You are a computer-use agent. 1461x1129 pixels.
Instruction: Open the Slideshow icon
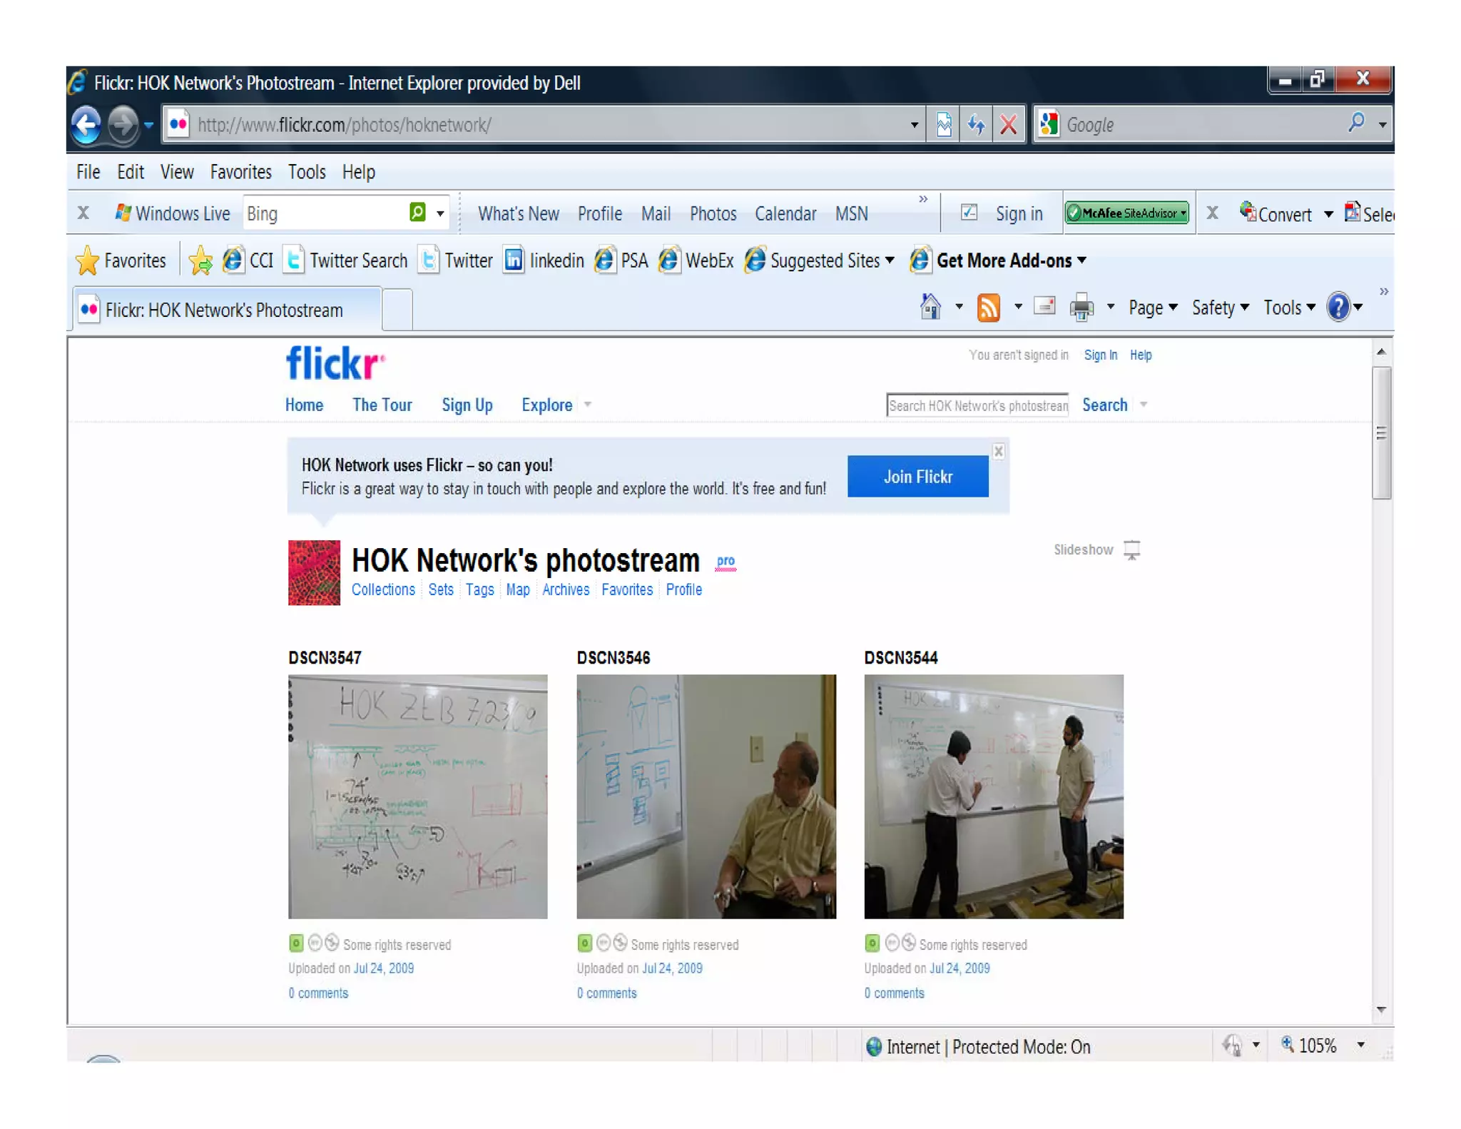click(x=1131, y=550)
